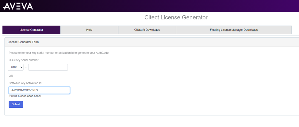
Task: Click the 'OR' separator text
Action: pos(11,76)
